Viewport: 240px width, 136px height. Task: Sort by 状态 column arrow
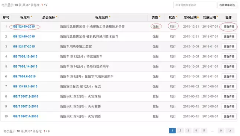[x=177, y=16]
